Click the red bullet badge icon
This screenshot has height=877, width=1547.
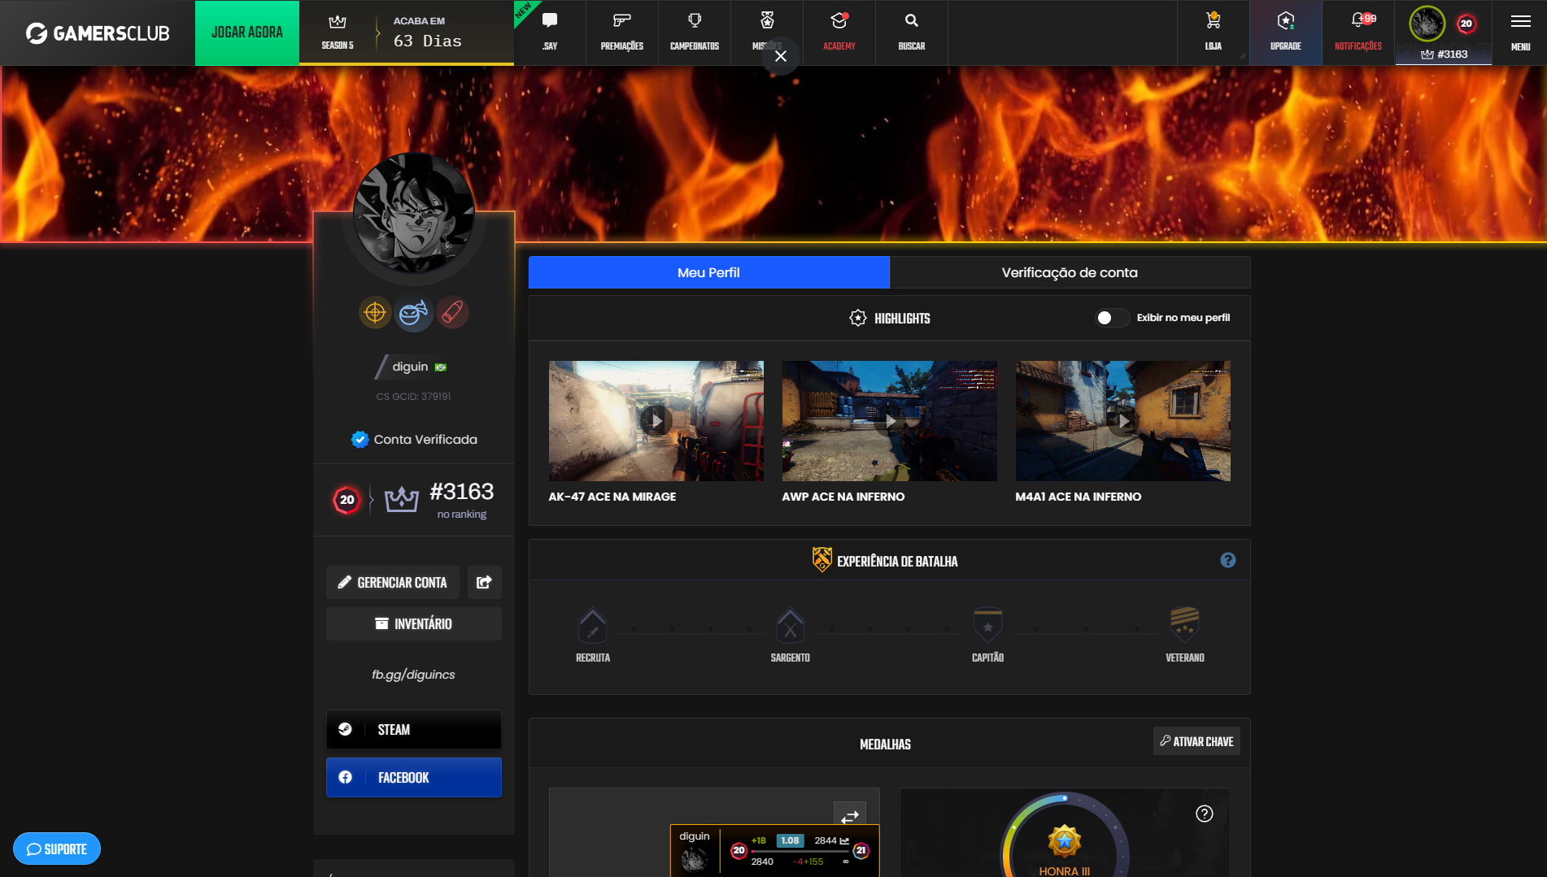[452, 312]
